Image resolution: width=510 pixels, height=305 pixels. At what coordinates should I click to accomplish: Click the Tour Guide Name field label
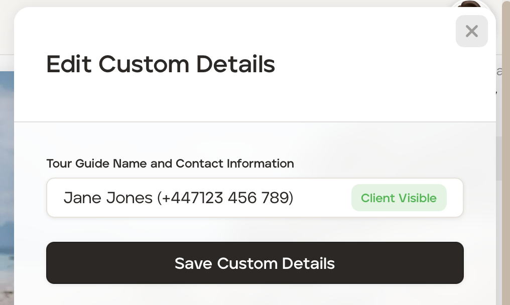[x=170, y=164]
